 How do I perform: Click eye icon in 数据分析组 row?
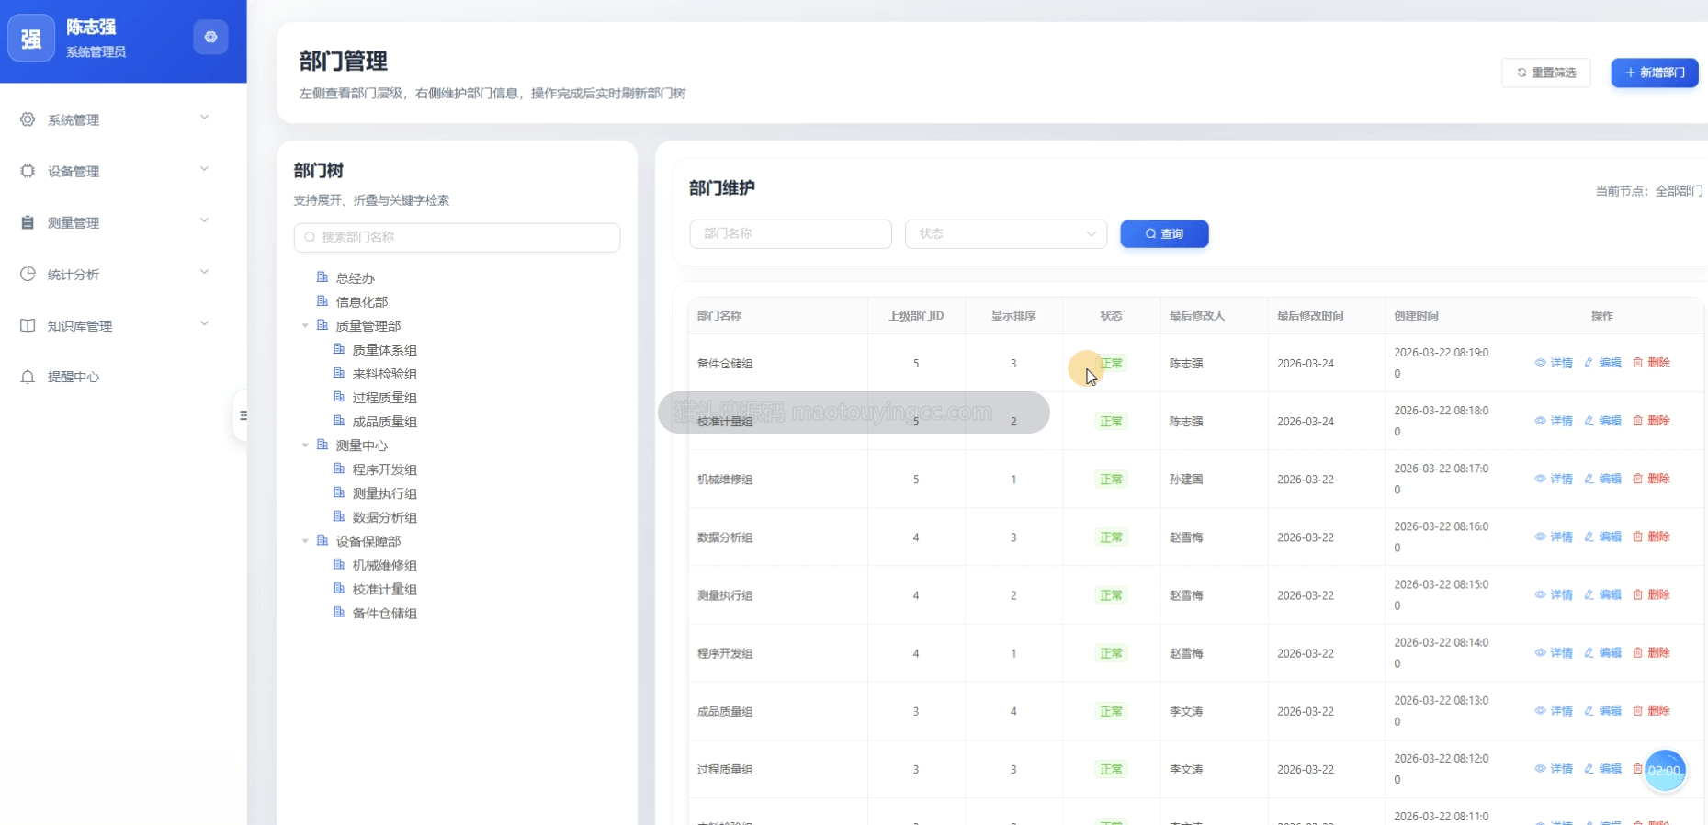(x=1540, y=537)
